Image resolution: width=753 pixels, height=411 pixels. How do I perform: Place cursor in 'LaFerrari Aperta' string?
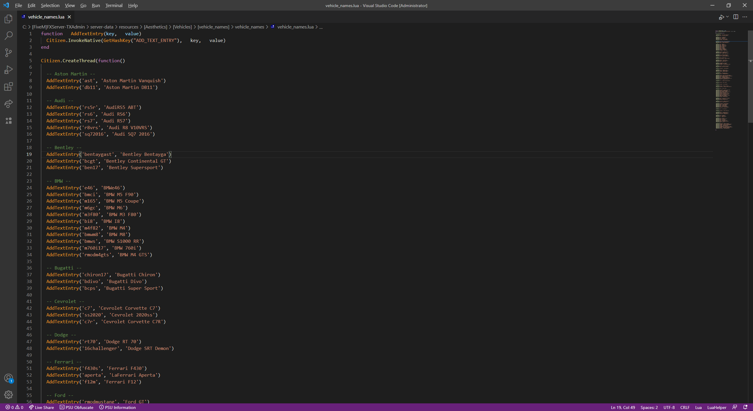pos(133,375)
